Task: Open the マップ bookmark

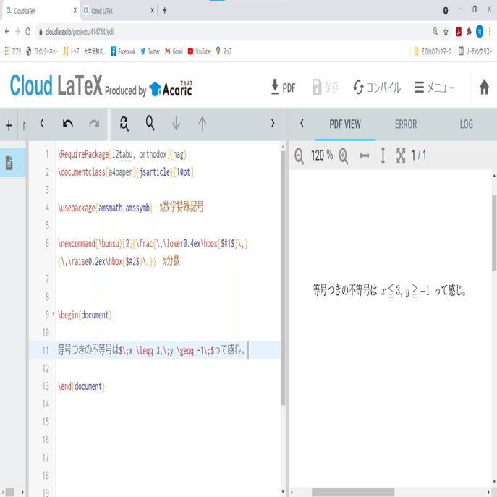Action: click(x=224, y=51)
